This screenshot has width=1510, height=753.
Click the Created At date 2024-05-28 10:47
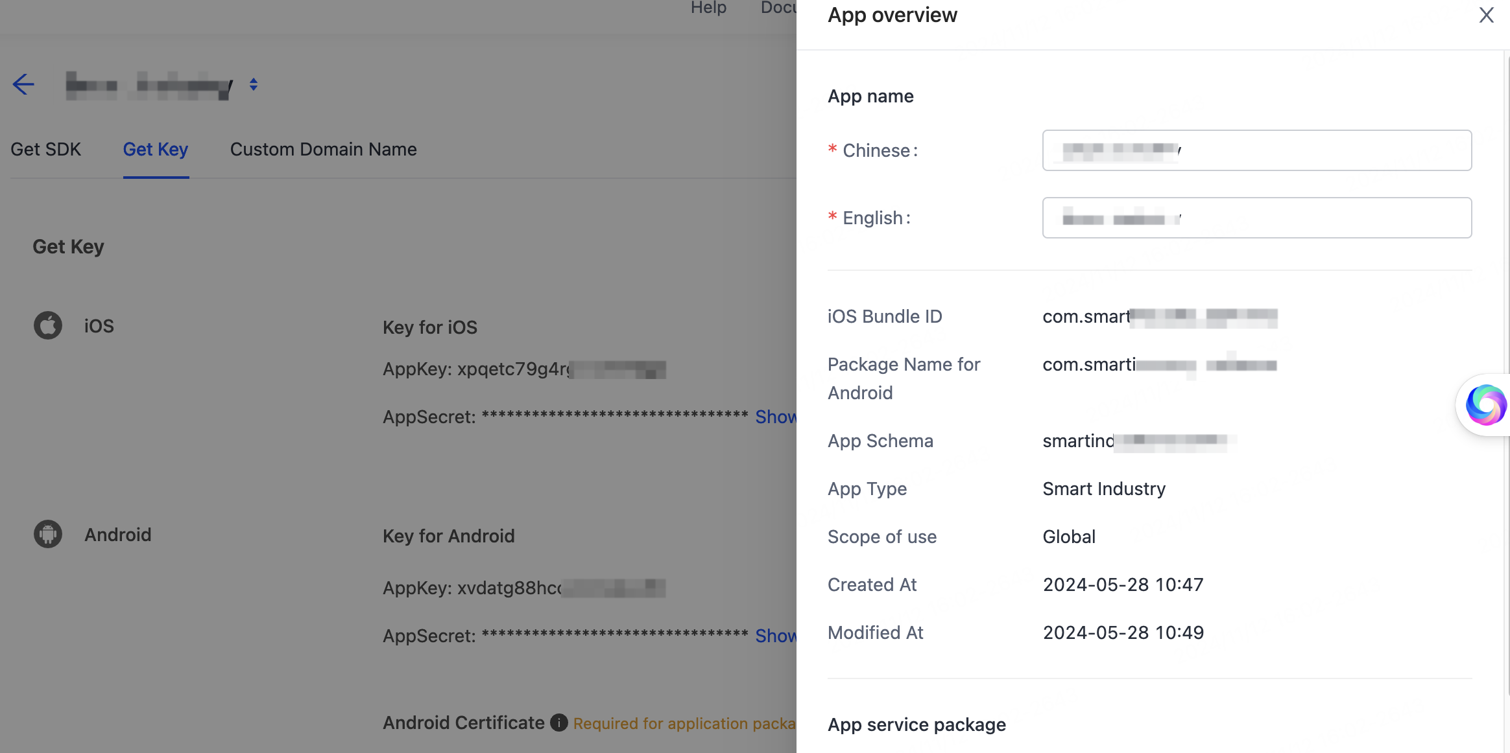coord(1123,585)
